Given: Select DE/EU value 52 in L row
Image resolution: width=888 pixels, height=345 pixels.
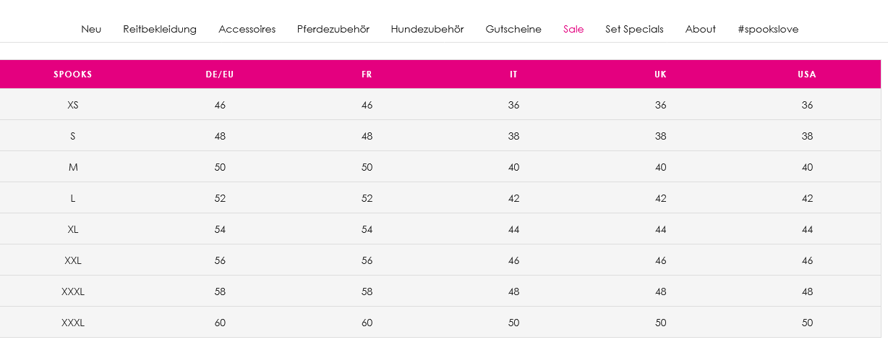Looking at the screenshot, I should coord(220,198).
